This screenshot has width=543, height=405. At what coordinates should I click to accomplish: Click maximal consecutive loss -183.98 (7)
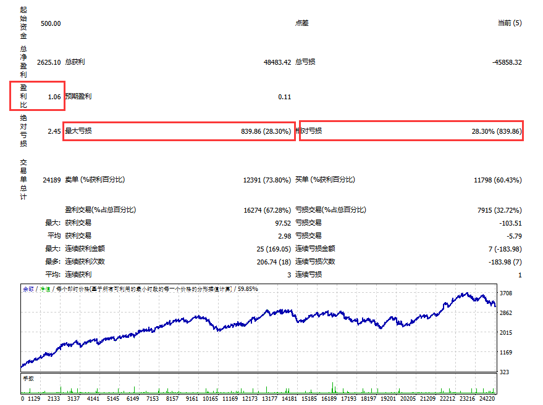(x=505, y=262)
